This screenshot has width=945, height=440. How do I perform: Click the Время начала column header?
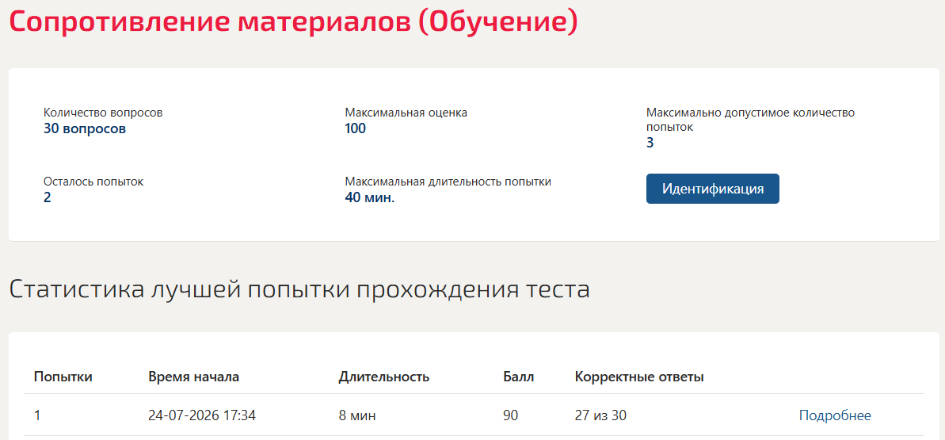(x=193, y=377)
